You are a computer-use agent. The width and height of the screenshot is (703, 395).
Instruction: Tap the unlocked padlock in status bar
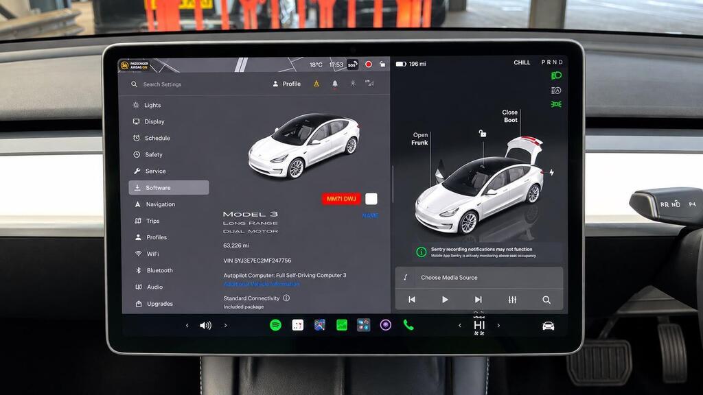click(382, 64)
